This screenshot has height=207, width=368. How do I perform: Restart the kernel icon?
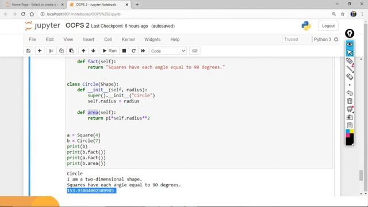133,51
